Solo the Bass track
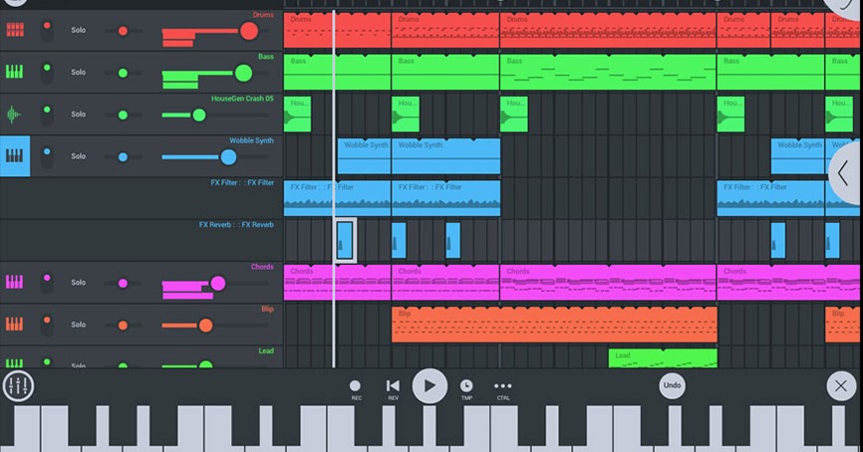 coord(78,72)
